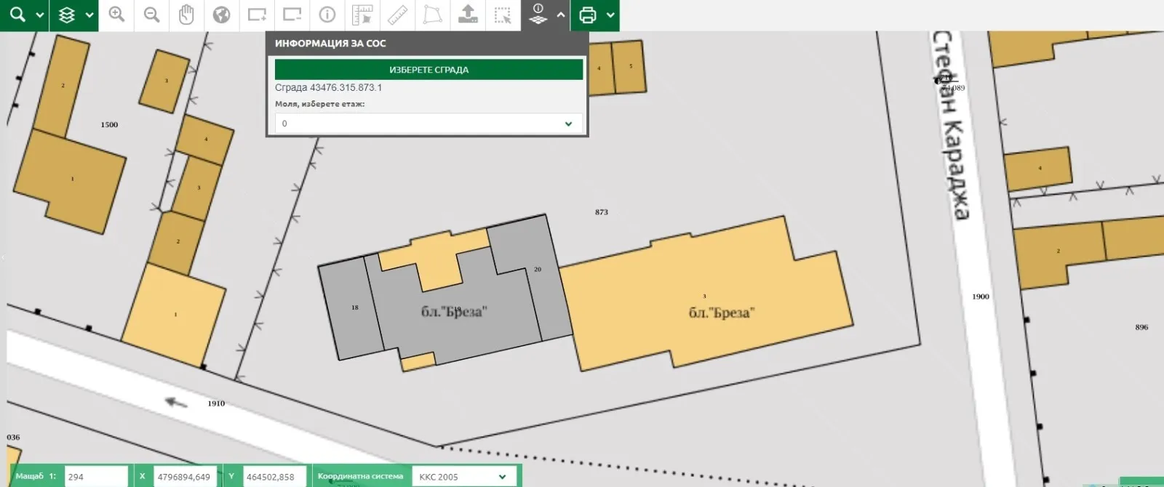Select the zoom out tool

pos(151,15)
